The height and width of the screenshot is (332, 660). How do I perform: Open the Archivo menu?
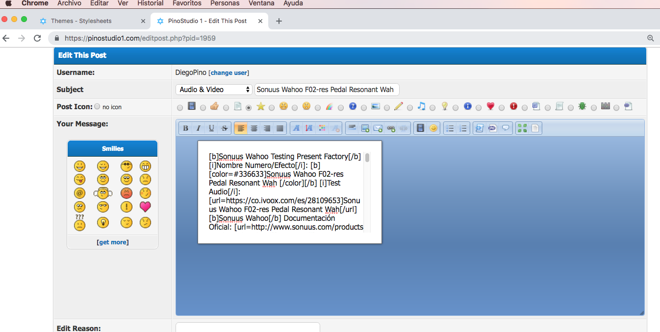69,3
